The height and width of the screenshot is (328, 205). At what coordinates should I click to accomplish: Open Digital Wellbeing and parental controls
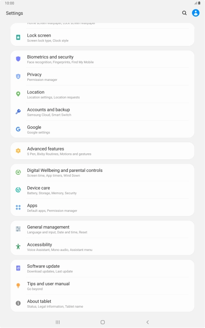[102, 172]
